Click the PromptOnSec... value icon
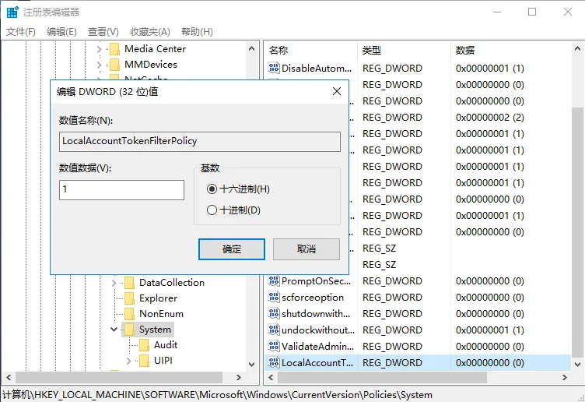 [x=274, y=281]
